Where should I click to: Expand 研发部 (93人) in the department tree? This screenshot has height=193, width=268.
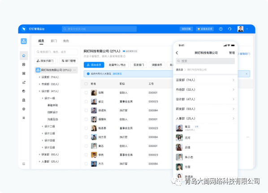[39, 154]
